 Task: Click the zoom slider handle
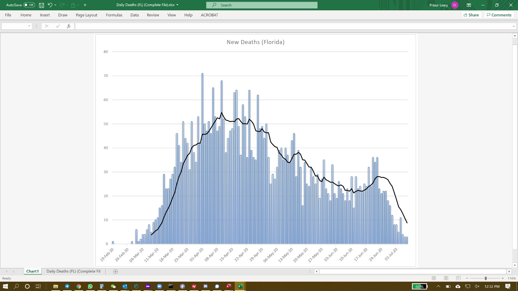(486, 278)
